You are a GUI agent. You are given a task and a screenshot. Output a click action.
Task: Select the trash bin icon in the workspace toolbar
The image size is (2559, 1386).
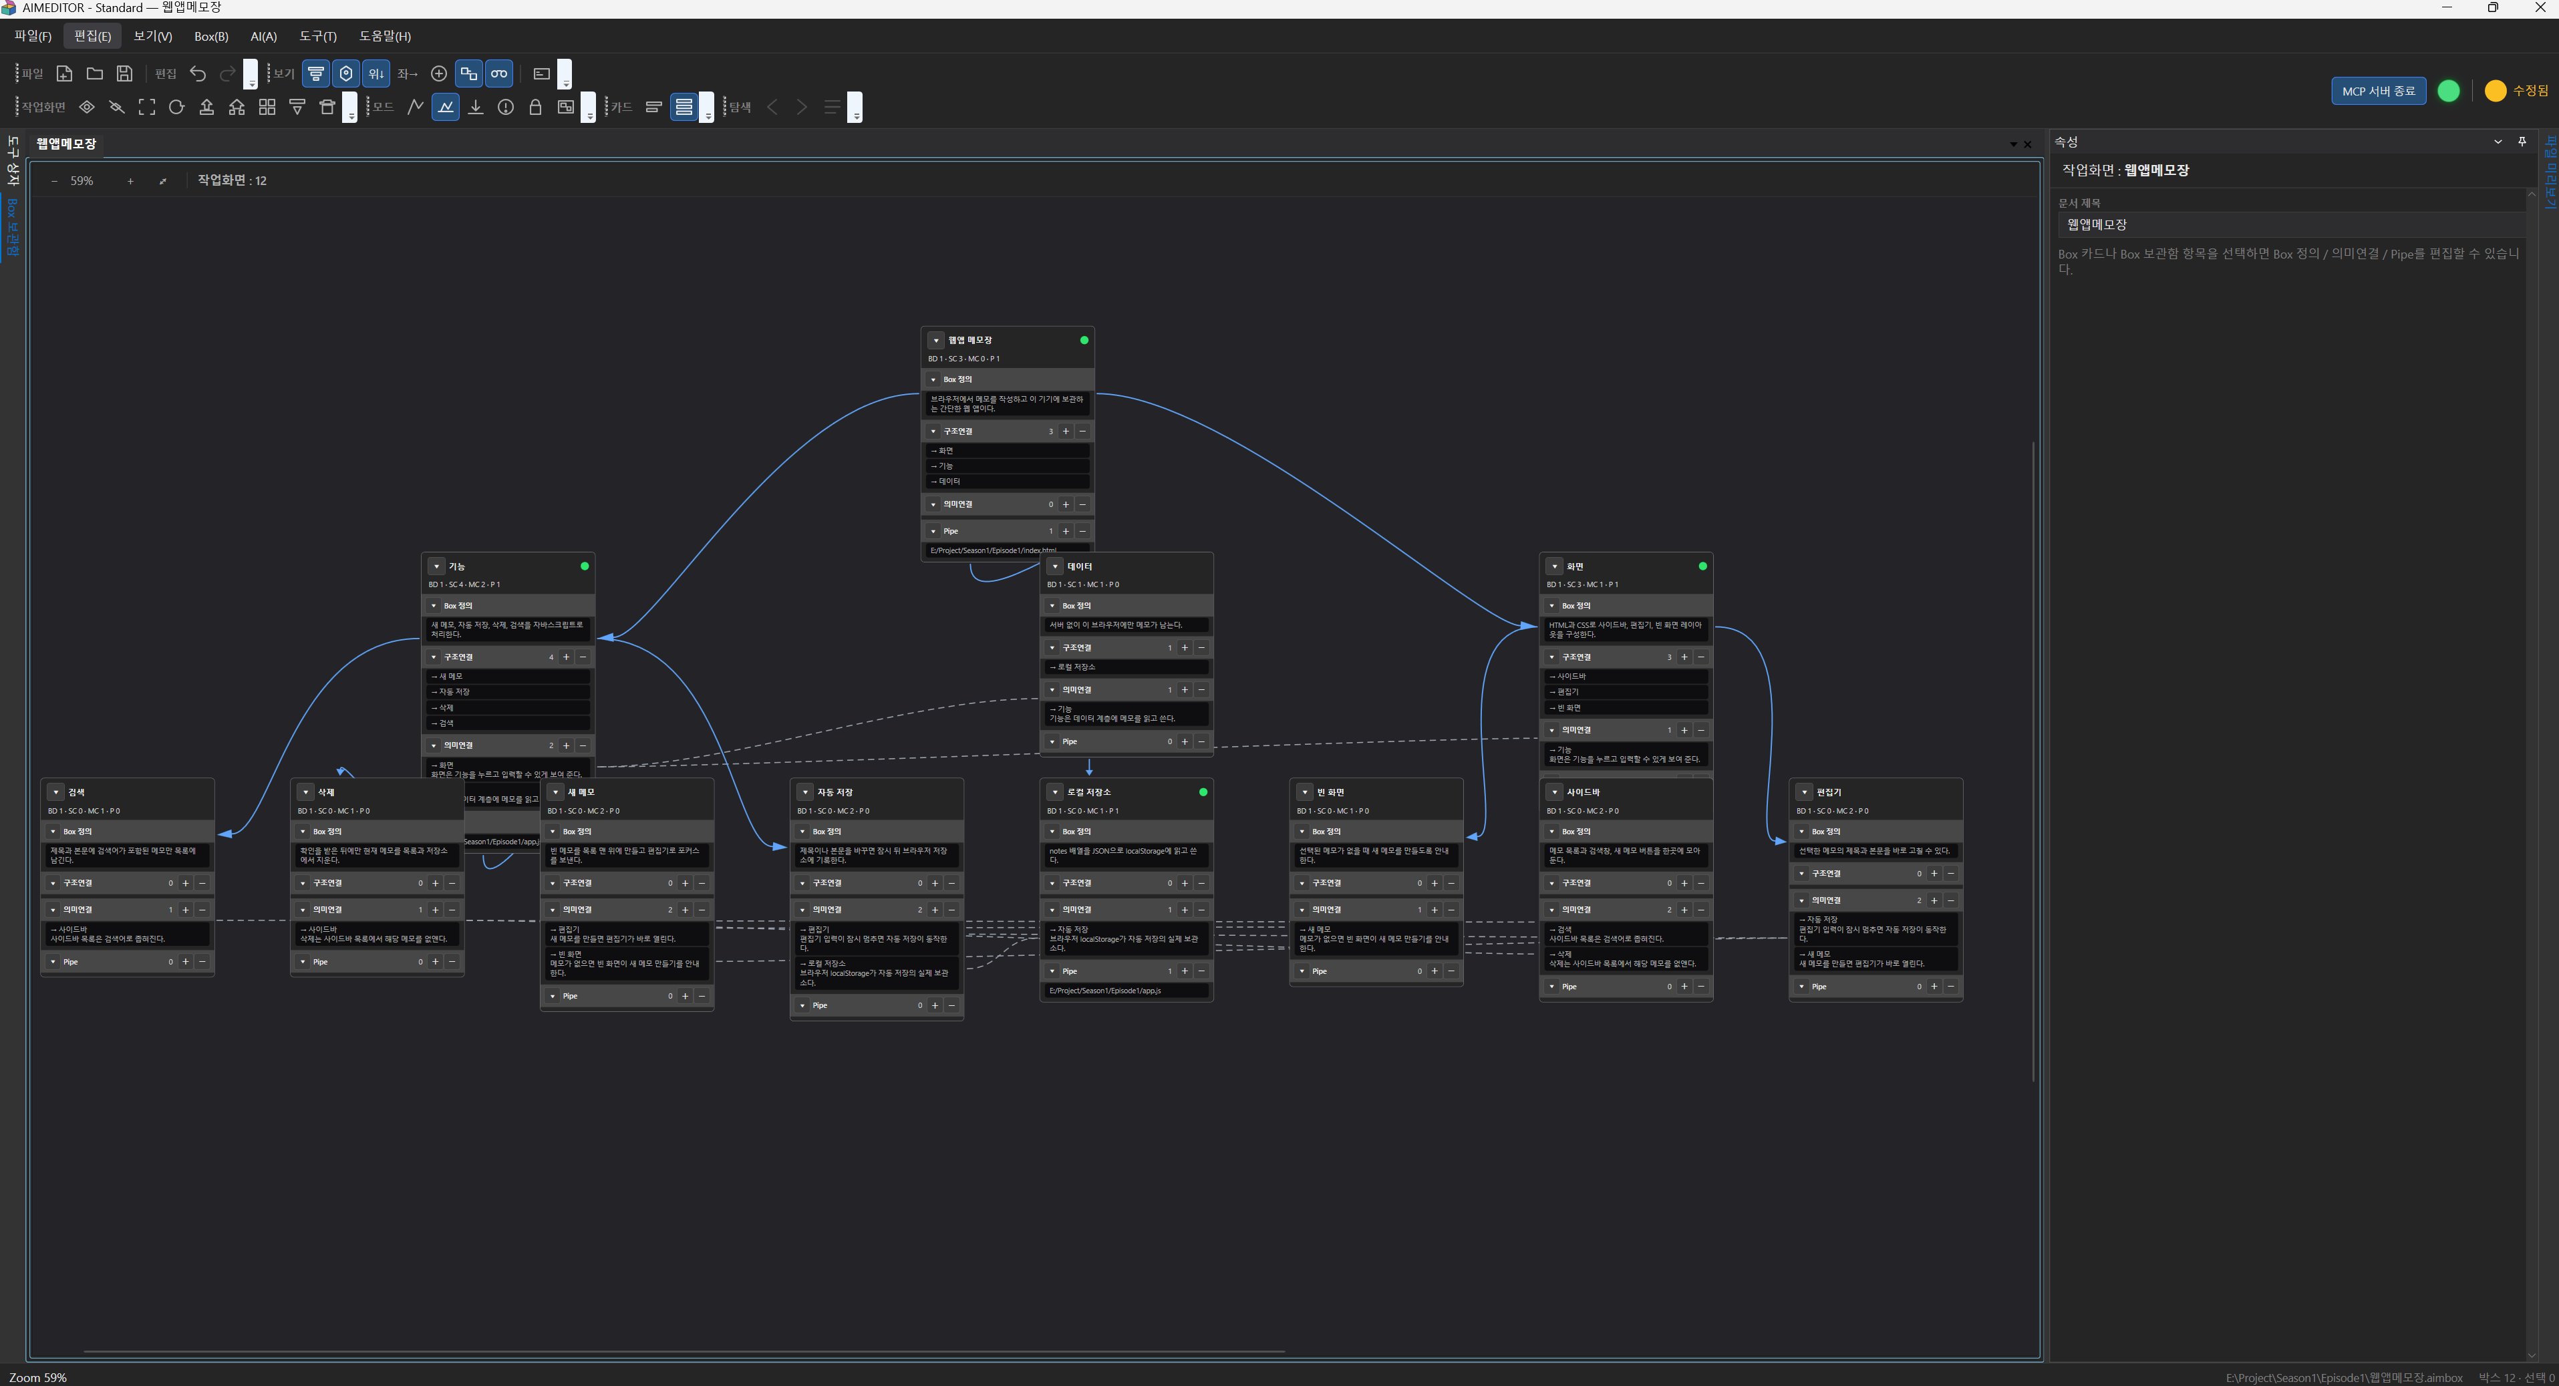pos(327,108)
